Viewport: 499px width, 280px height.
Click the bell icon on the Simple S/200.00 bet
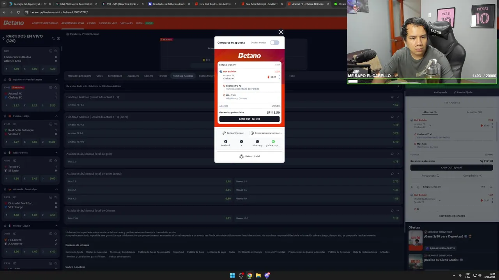(418, 187)
